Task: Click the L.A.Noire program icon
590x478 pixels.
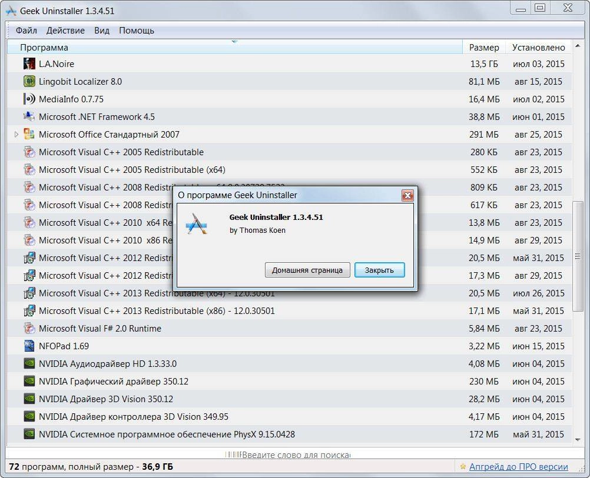Action: click(29, 63)
